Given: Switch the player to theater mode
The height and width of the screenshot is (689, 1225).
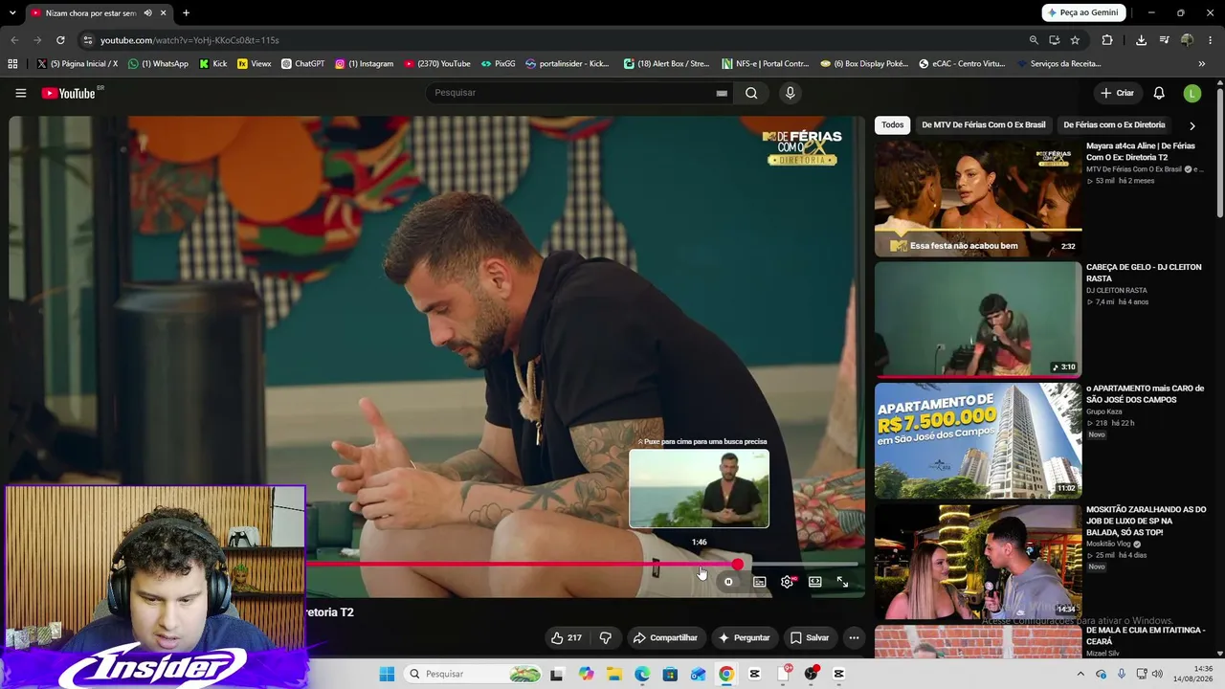Looking at the screenshot, I should click(x=815, y=582).
